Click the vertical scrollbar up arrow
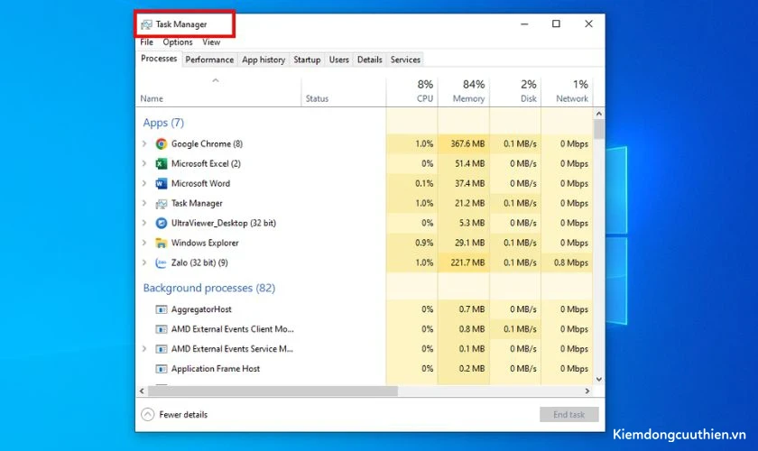Screen dimensions: 758x451 pyautogui.click(x=599, y=114)
